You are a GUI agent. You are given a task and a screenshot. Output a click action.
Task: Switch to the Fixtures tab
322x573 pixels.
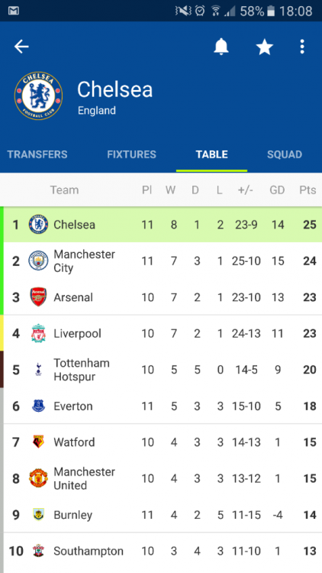point(131,154)
